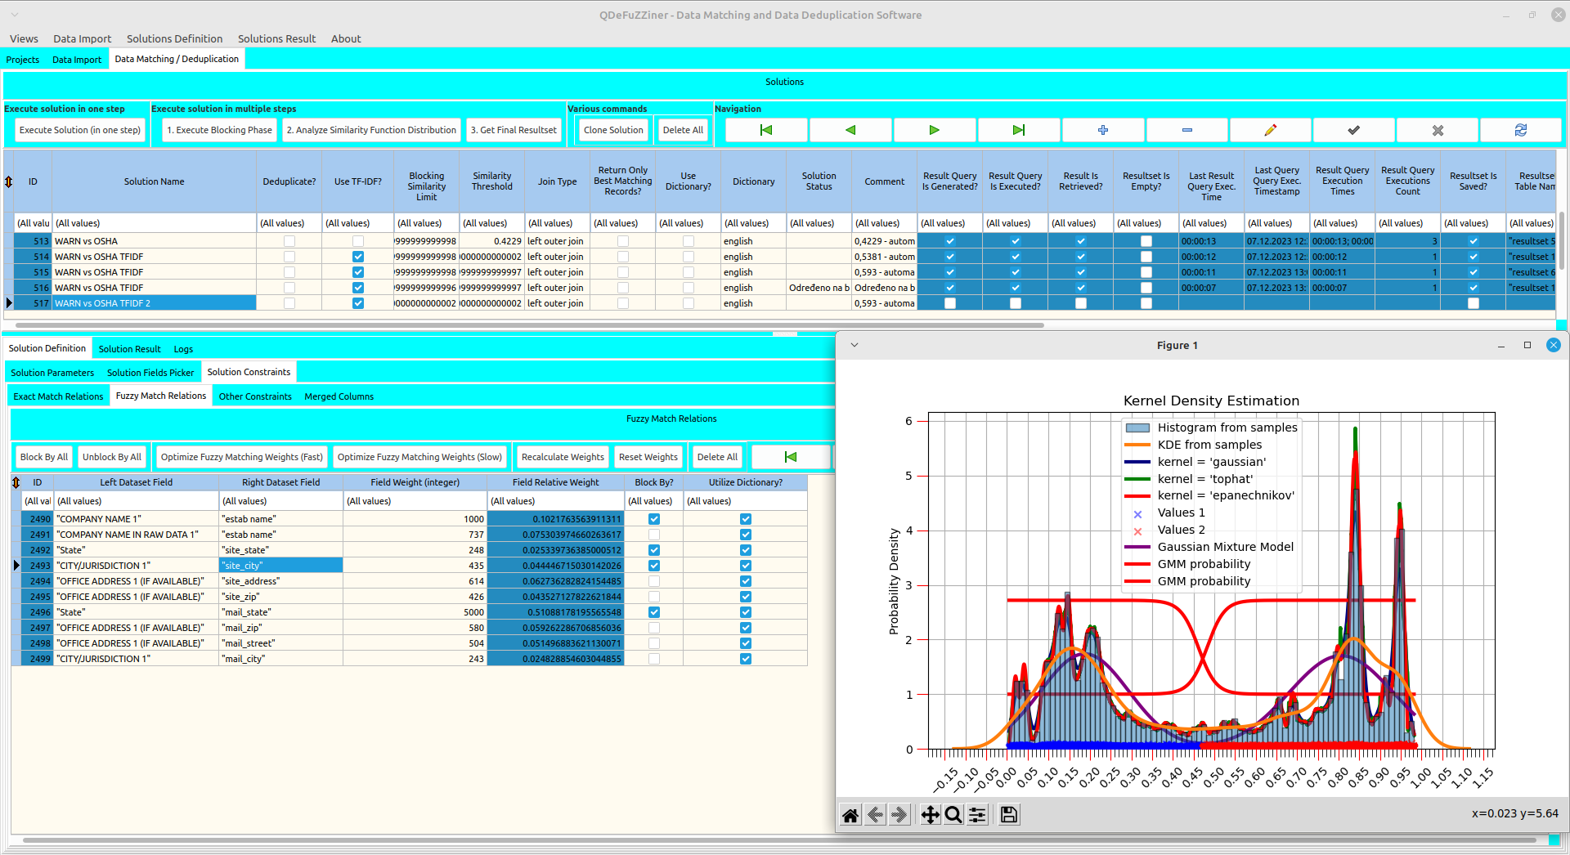
Task: Save the figure using the disk icon
Action: (1009, 815)
